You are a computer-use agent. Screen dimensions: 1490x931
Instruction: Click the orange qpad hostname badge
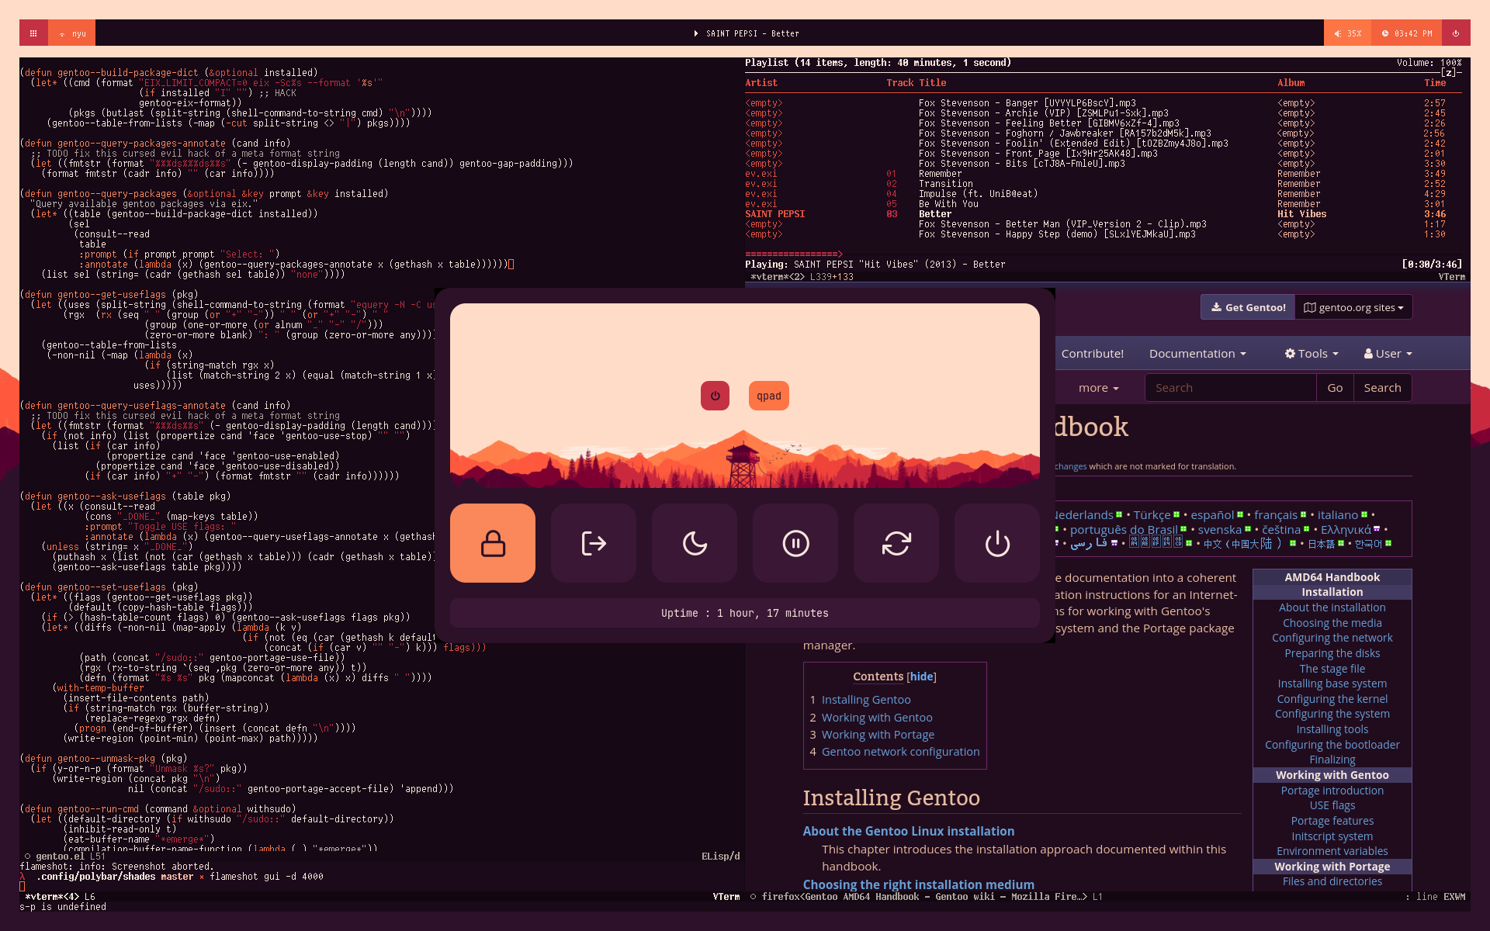[769, 396]
